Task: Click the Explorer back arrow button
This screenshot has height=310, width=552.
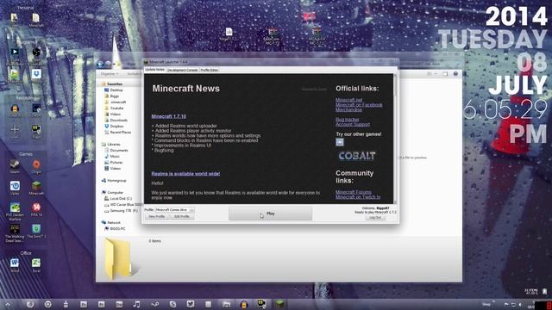Action: [100, 64]
